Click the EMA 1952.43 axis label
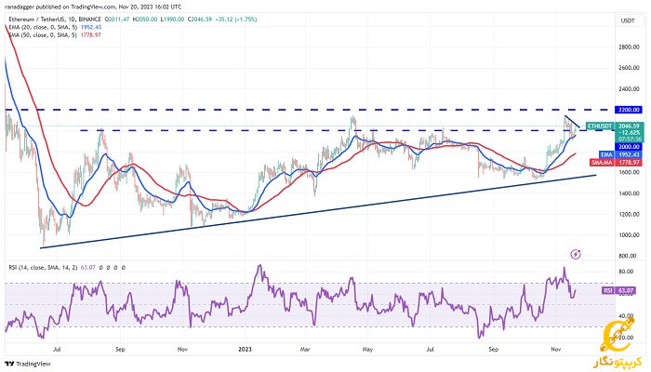This screenshot has height=372, width=651. [x=620, y=154]
